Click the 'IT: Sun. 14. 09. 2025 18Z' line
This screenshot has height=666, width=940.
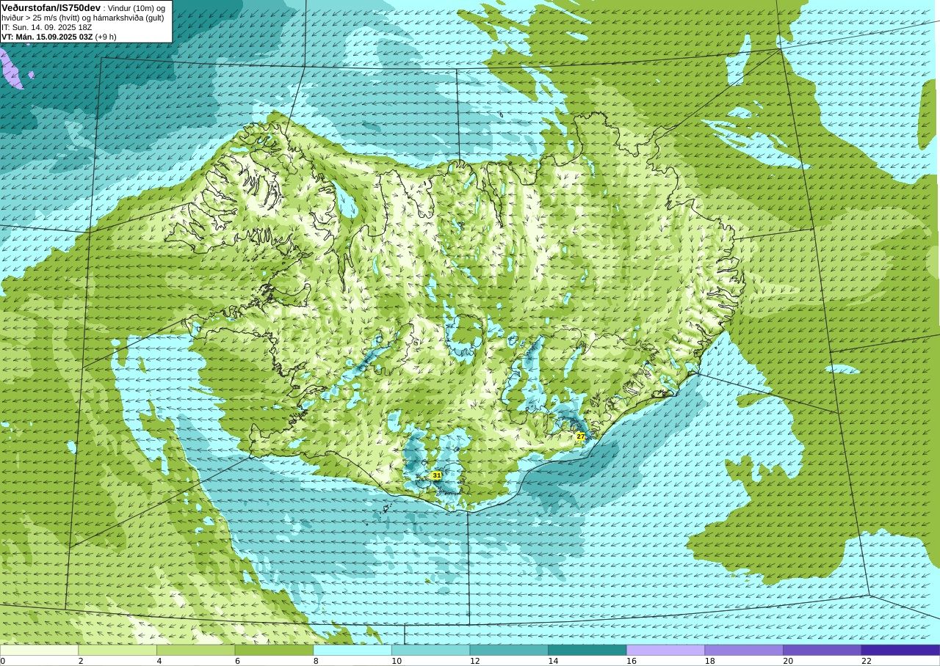click(47, 27)
